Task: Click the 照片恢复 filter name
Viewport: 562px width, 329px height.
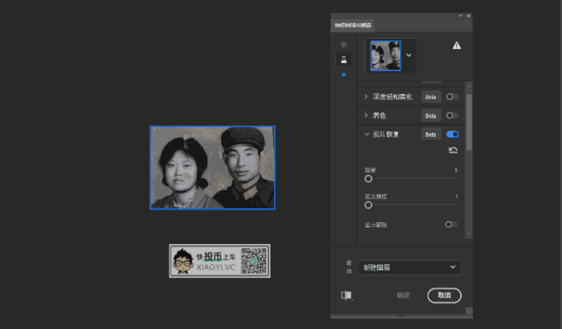Action: point(385,134)
